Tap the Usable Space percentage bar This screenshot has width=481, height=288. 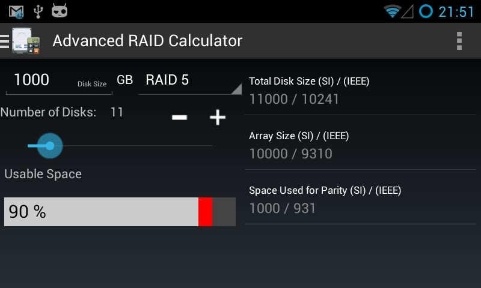coord(101,212)
